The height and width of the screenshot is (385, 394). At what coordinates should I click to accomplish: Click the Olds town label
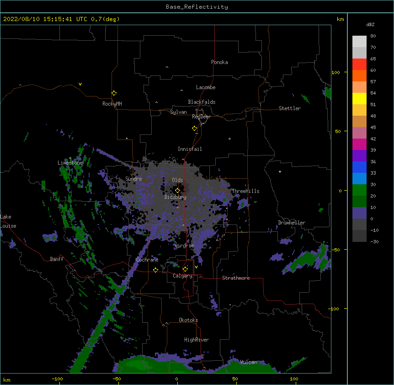click(177, 180)
